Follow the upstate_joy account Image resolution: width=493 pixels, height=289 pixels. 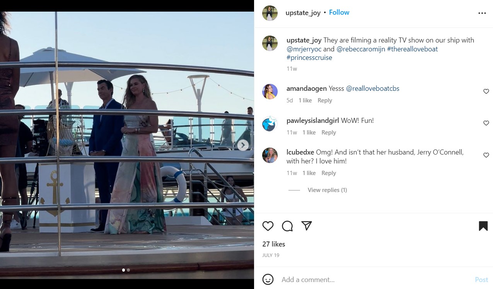[339, 12]
